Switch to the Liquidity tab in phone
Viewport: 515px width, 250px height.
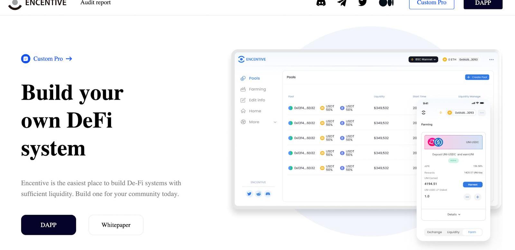[453, 232]
